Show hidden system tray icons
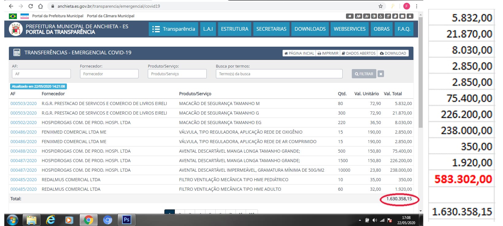Screen dimensions: 503x226 click(360, 220)
